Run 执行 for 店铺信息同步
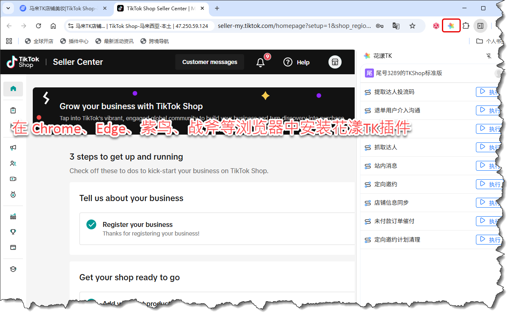The height and width of the screenshot is (318, 514). coord(489,203)
